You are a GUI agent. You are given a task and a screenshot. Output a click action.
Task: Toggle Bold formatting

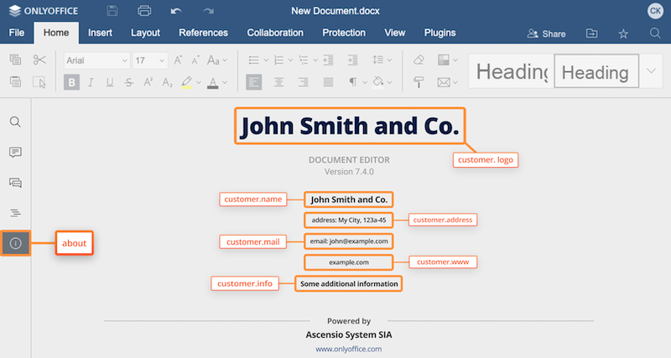[x=72, y=82]
